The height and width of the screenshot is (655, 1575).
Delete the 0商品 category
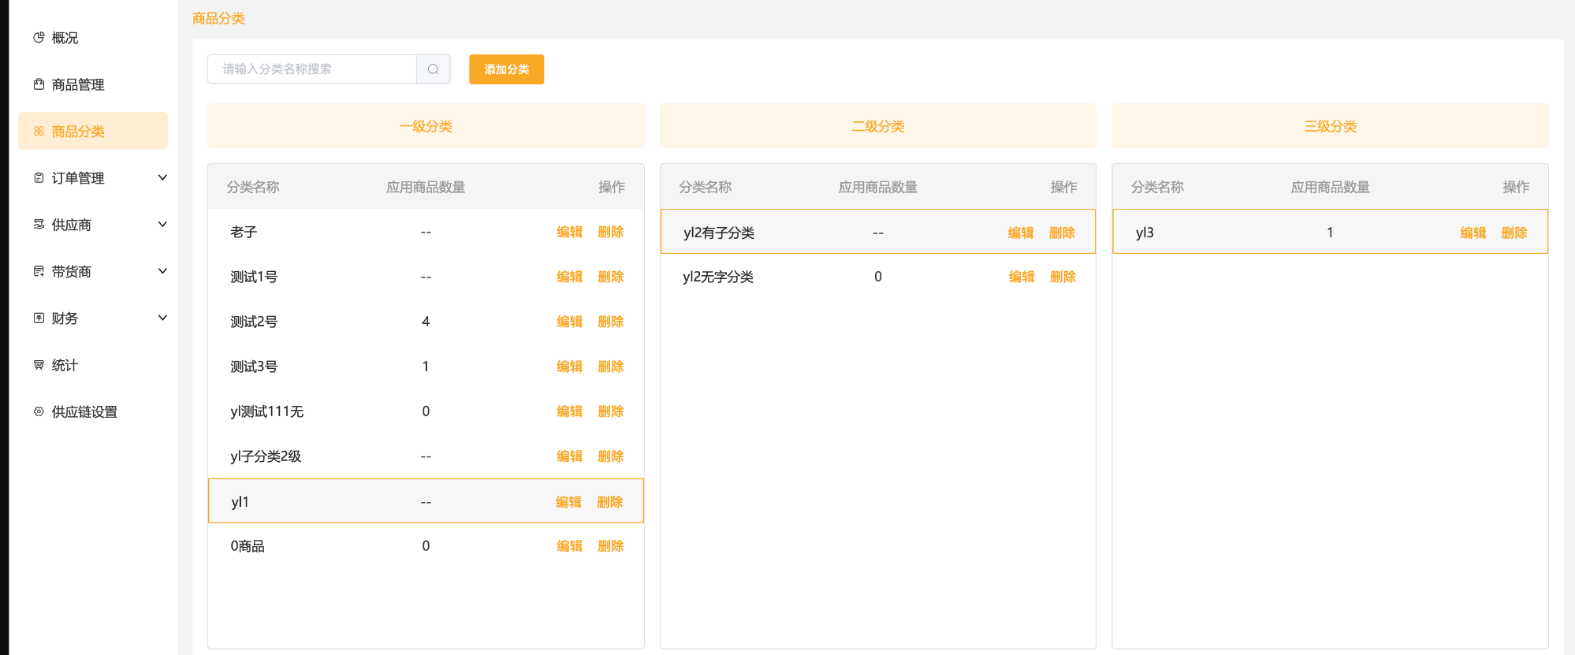610,546
